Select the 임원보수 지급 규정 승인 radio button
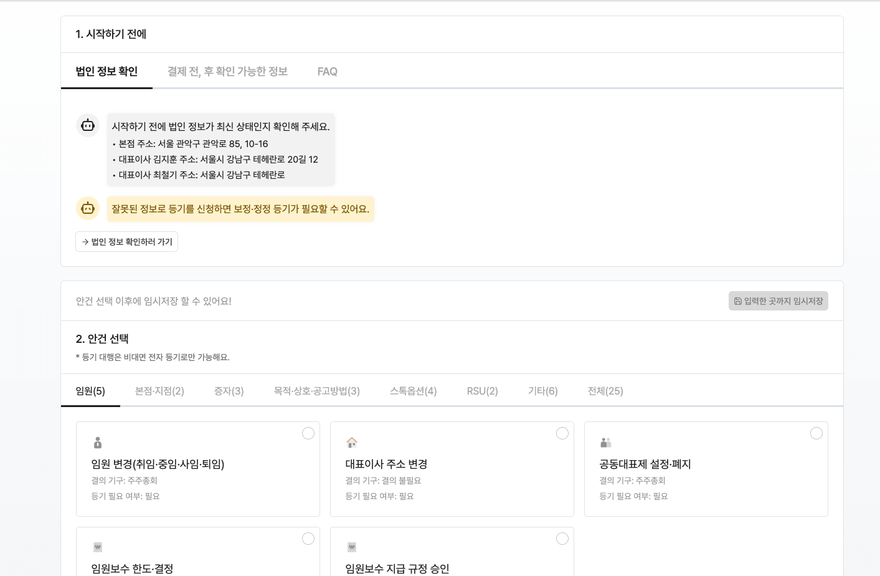This screenshot has width=880, height=576. (x=562, y=539)
